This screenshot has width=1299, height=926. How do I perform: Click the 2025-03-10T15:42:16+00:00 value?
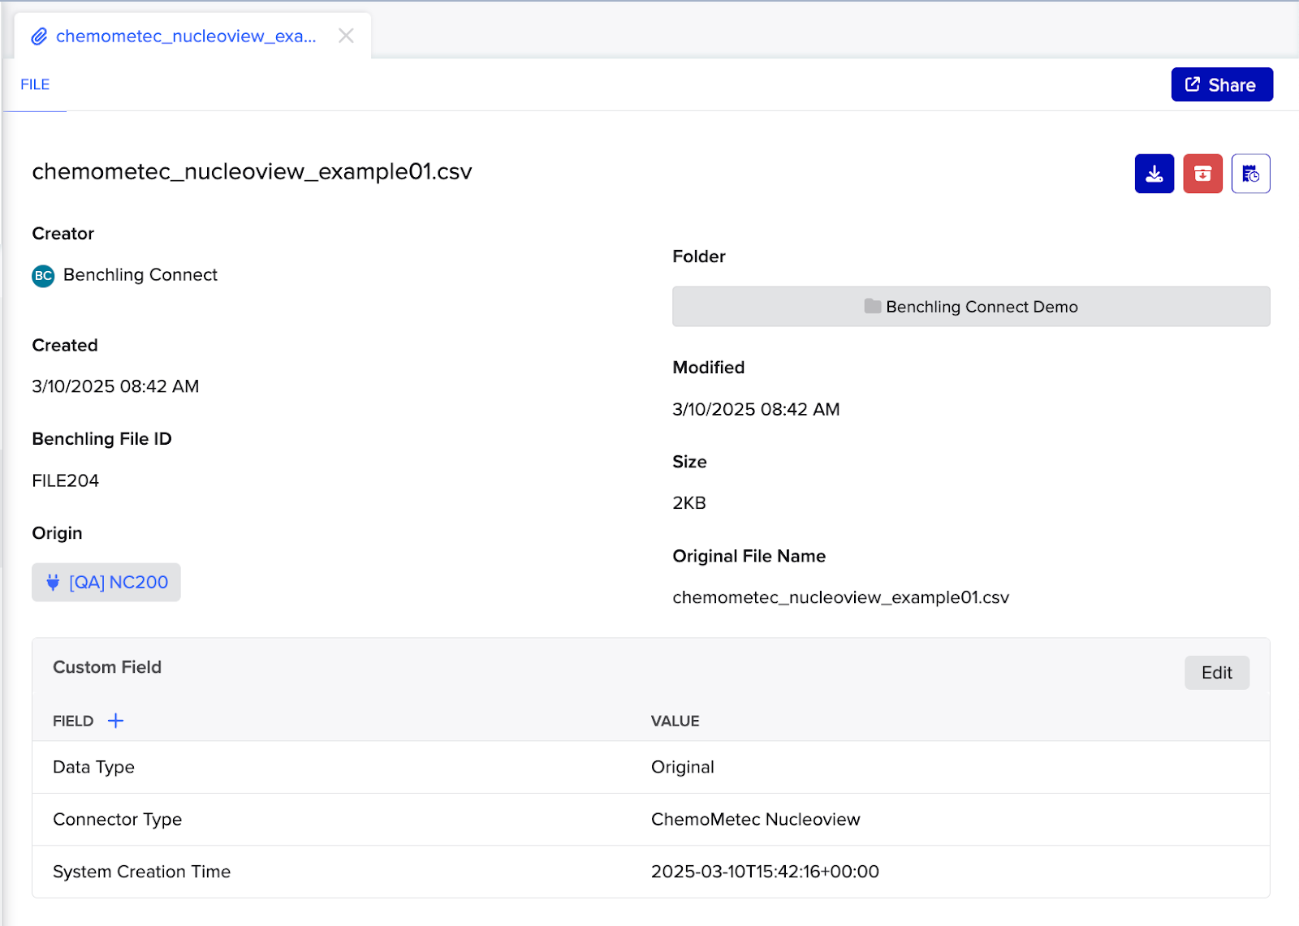[765, 872]
